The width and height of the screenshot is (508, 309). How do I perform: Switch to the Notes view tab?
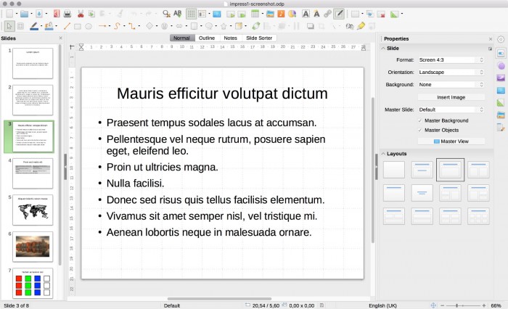point(230,38)
